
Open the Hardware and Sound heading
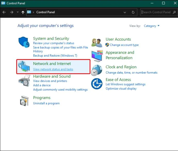click(52, 76)
